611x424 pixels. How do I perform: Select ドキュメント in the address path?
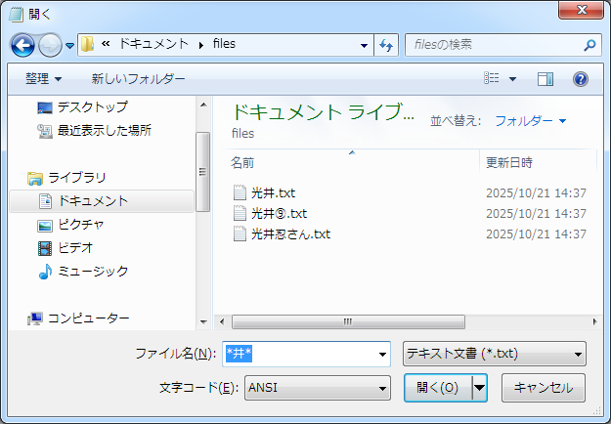coord(153,44)
